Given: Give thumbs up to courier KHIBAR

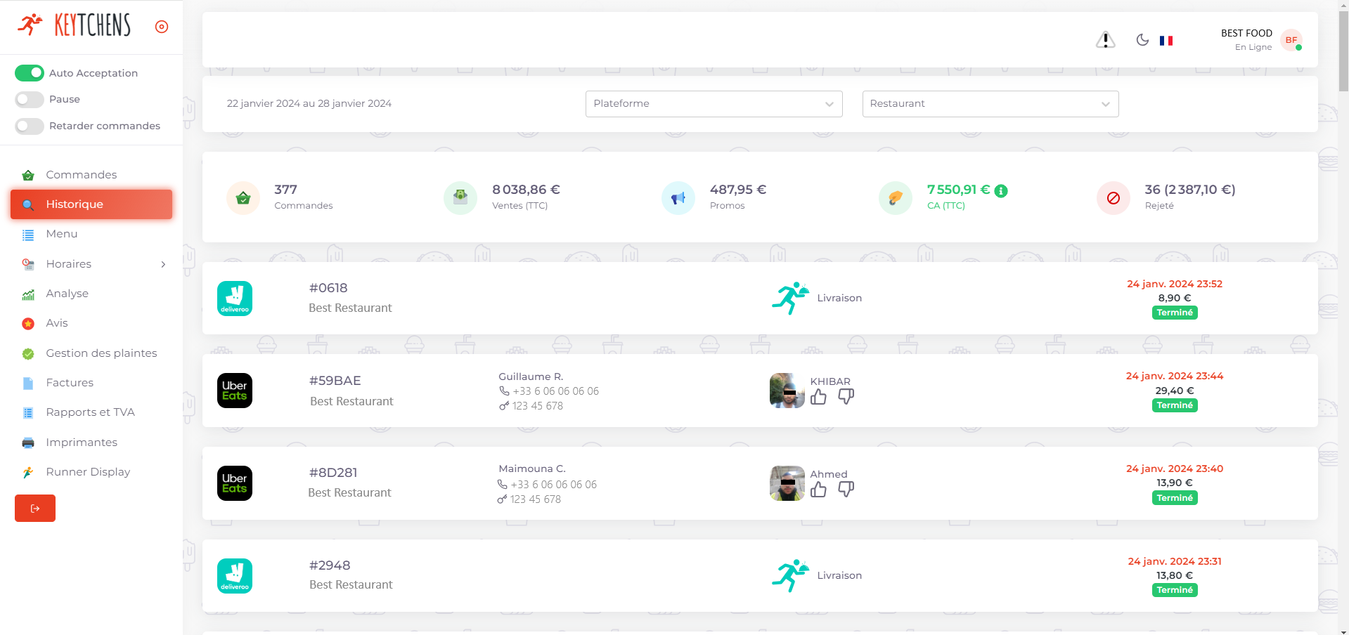Looking at the screenshot, I should click(x=818, y=398).
